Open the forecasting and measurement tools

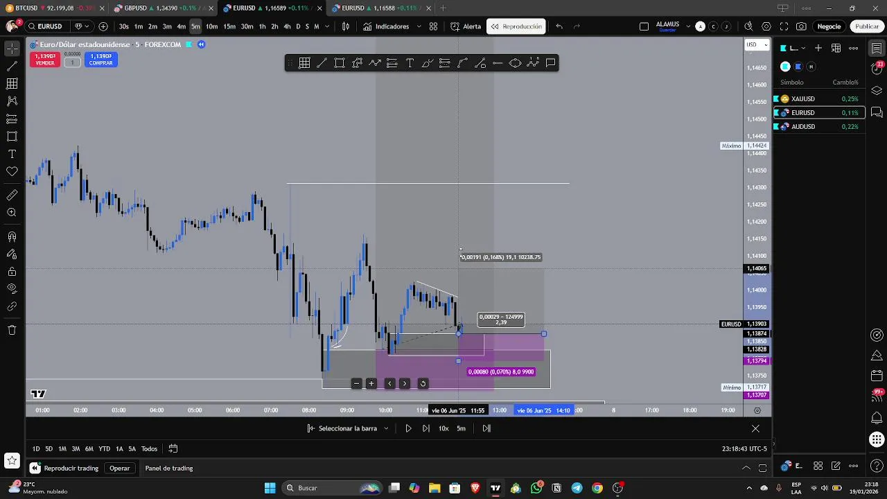(x=12, y=119)
